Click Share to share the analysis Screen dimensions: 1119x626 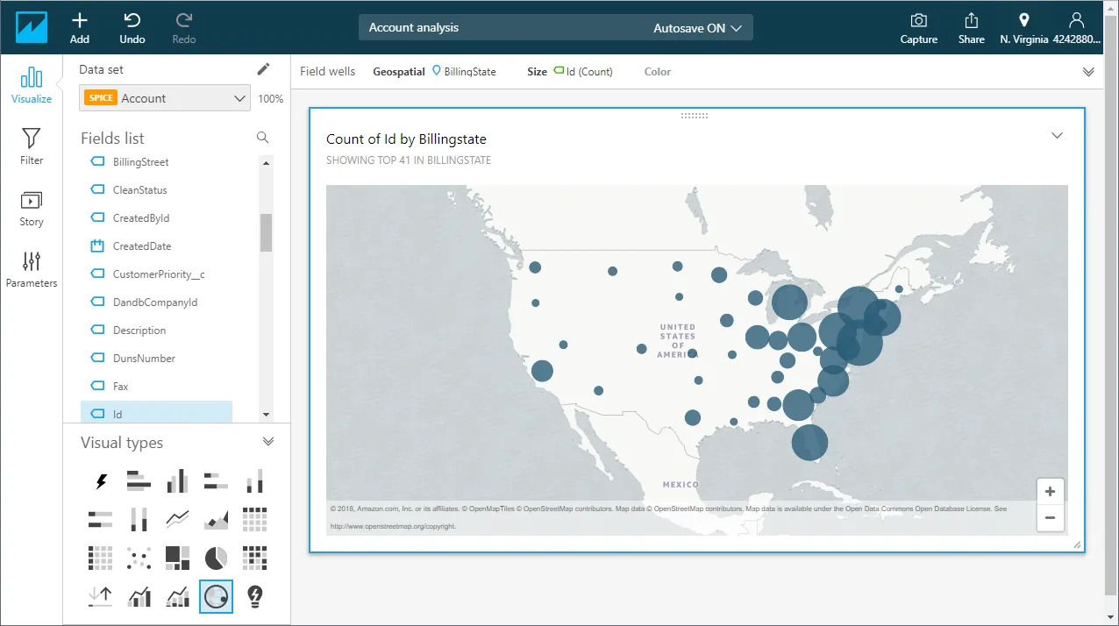coord(971,26)
